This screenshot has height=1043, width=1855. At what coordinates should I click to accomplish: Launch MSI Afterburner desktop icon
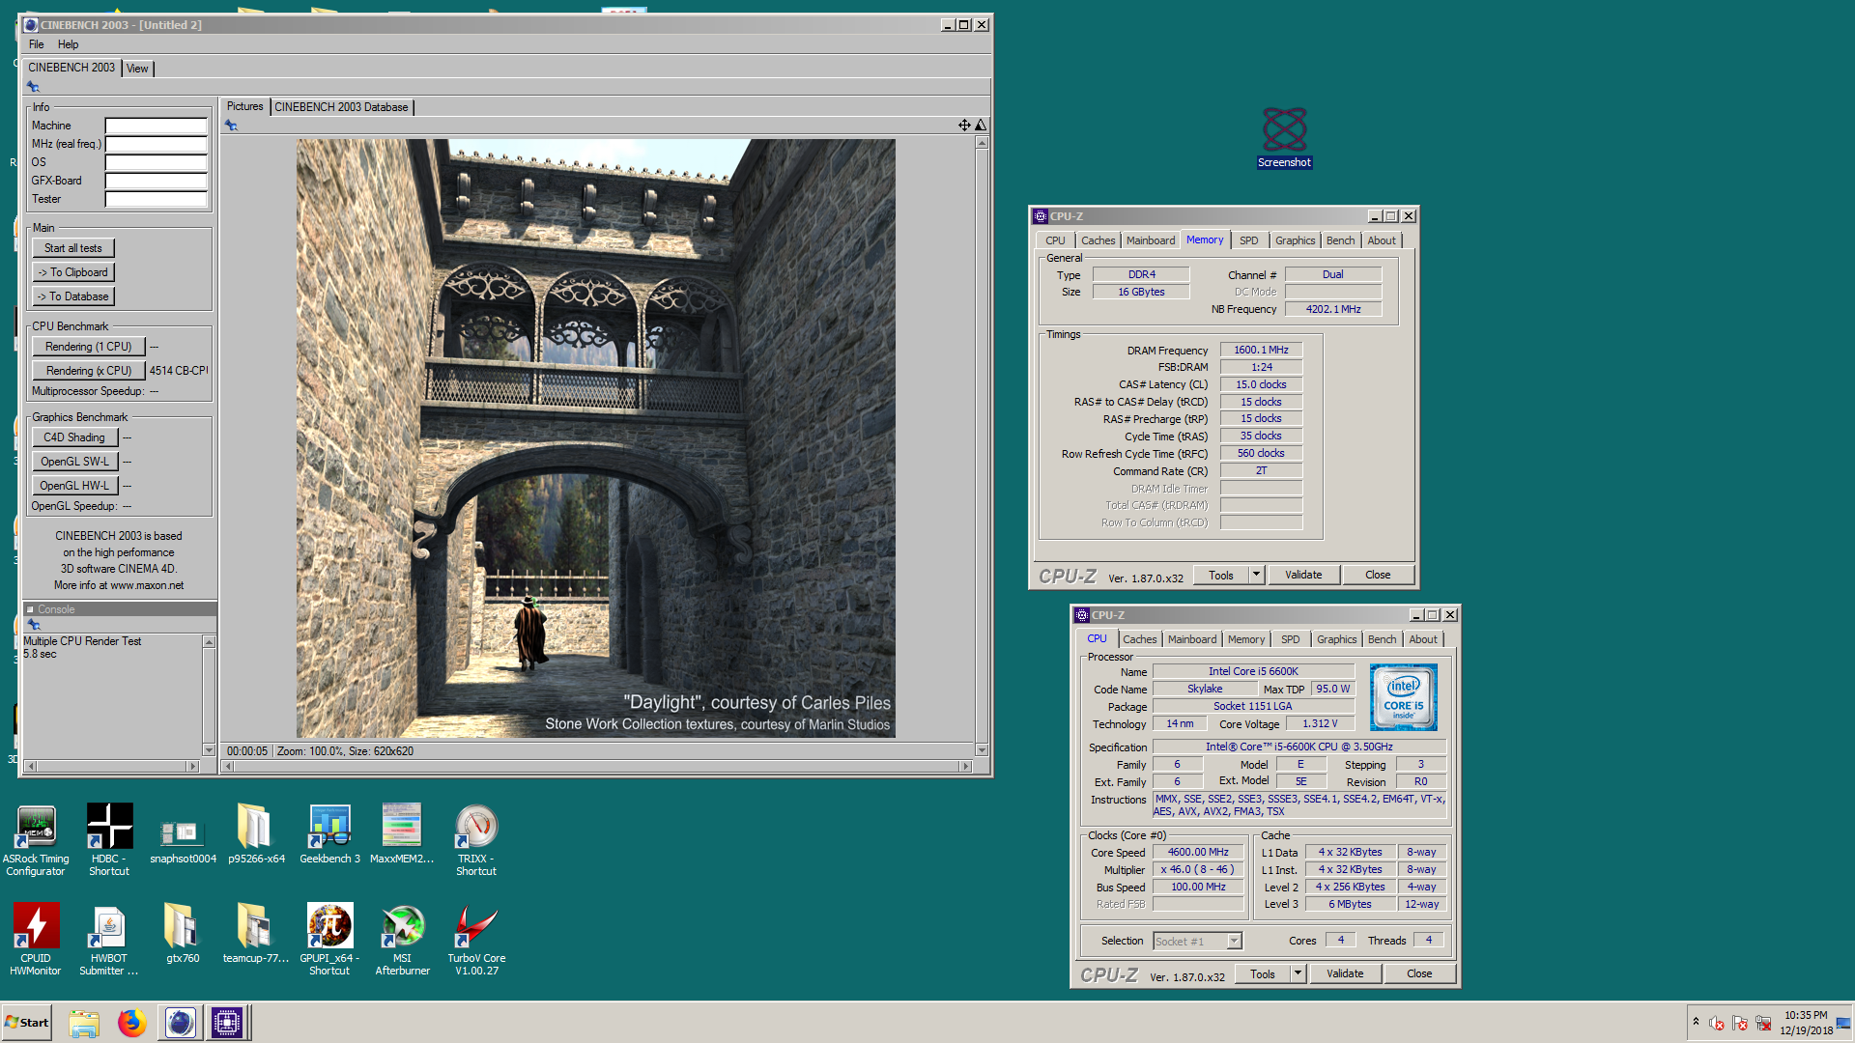click(x=402, y=940)
